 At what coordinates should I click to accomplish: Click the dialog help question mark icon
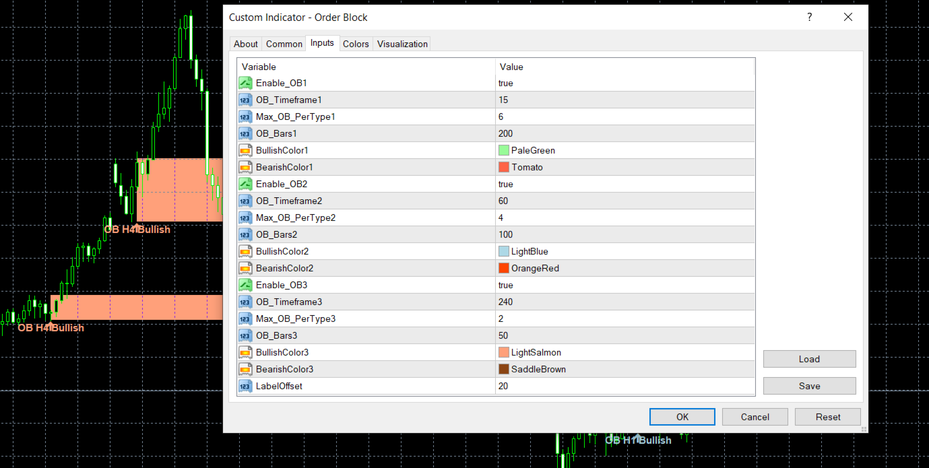point(809,17)
